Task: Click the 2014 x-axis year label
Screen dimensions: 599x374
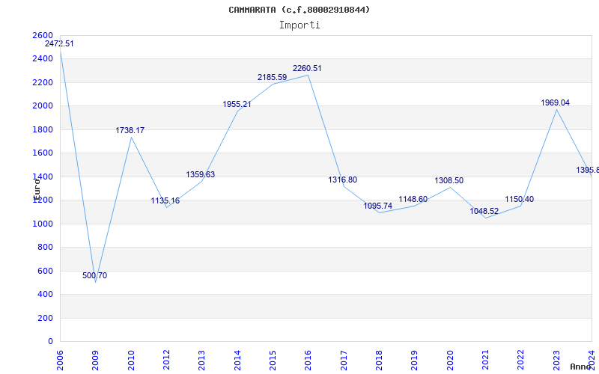Action: point(237,360)
